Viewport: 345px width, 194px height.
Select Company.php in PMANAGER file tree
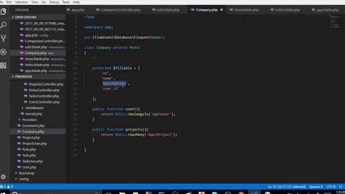pyautogui.click(x=38, y=131)
